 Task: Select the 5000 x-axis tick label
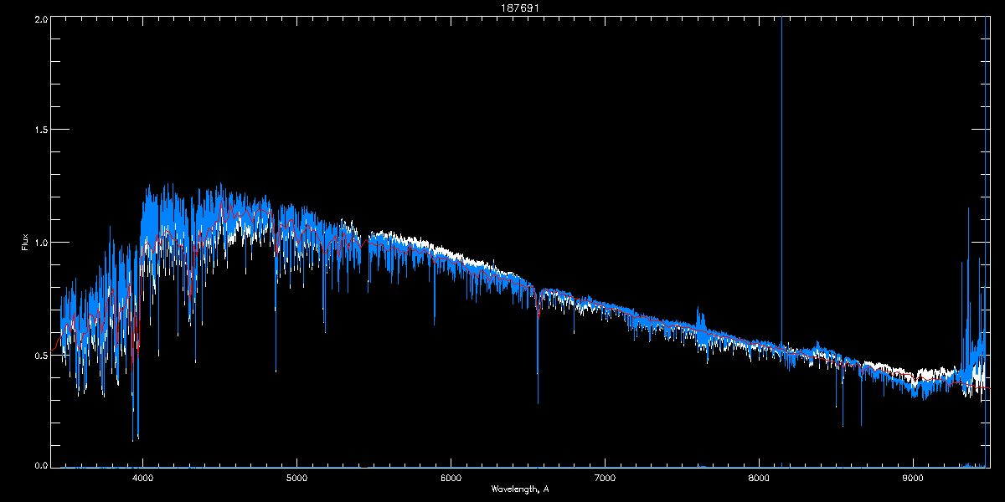pyautogui.click(x=296, y=479)
